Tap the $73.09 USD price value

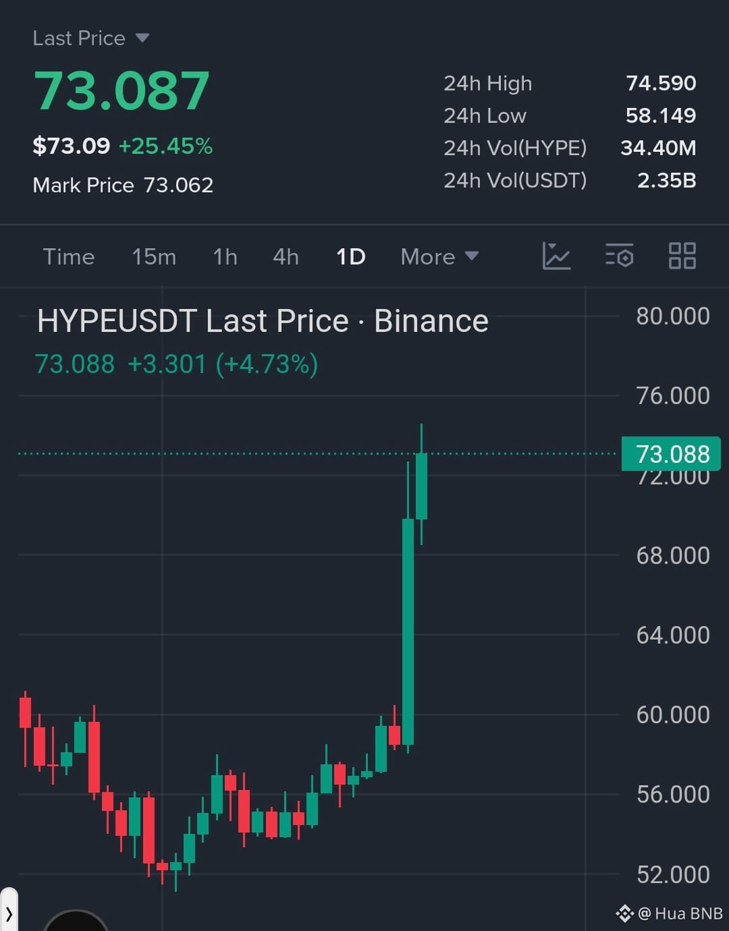coord(72,146)
